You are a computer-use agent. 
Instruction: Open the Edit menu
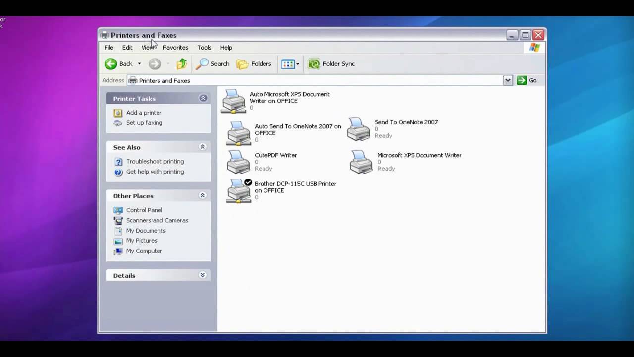click(127, 48)
